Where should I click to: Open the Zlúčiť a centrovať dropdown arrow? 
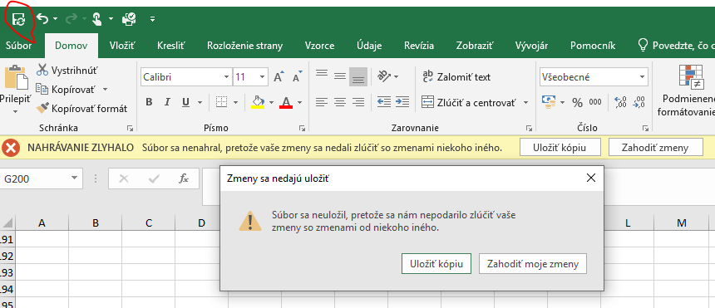click(525, 102)
